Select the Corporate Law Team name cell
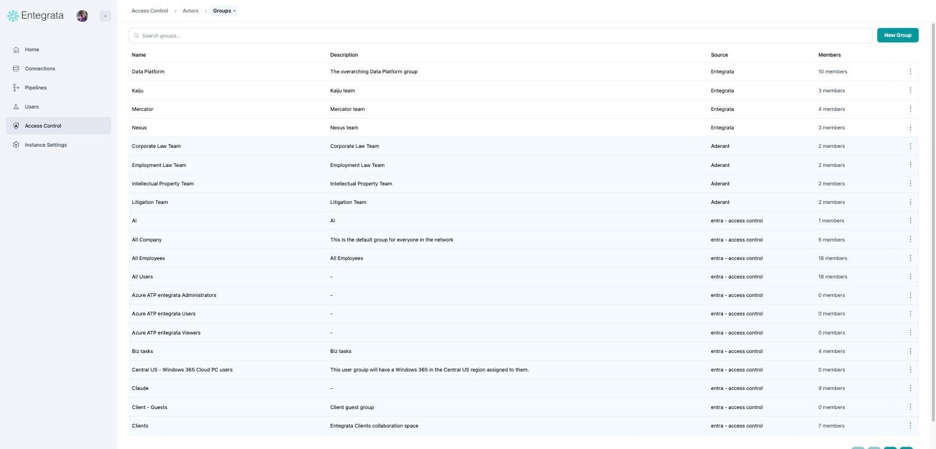 (x=156, y=146)
